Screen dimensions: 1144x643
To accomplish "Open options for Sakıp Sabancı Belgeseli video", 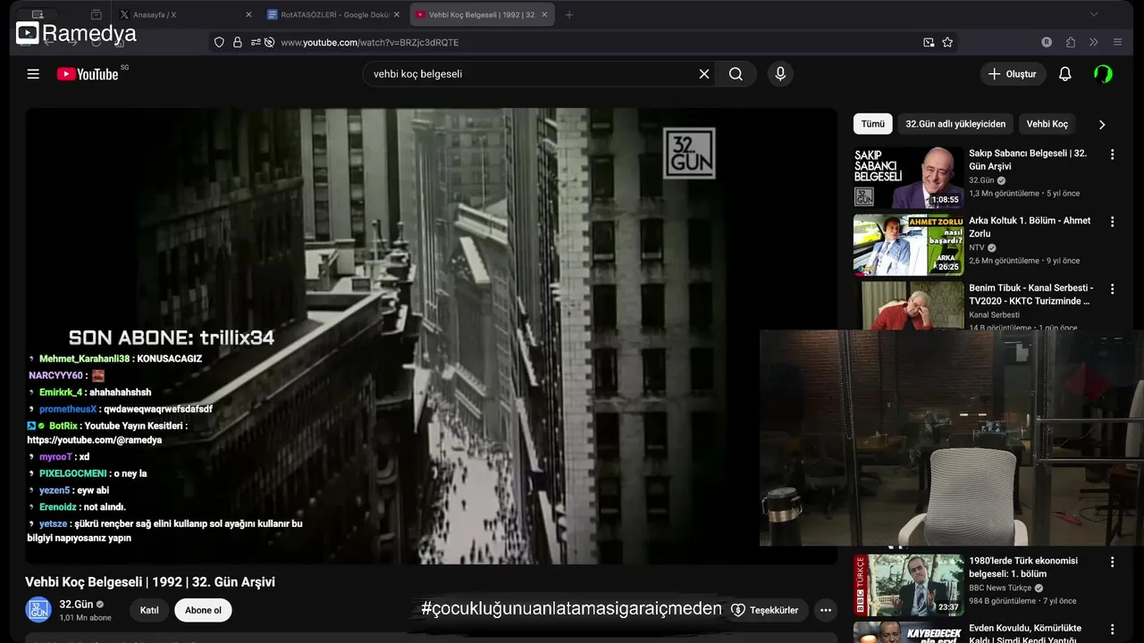I will [1112, 154].
